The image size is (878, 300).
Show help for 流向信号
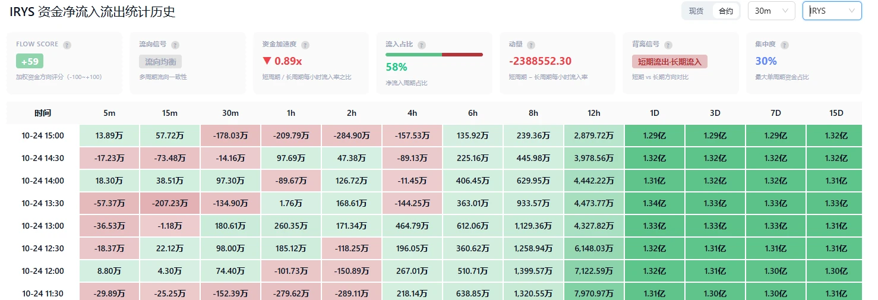[x=175, y=45]
